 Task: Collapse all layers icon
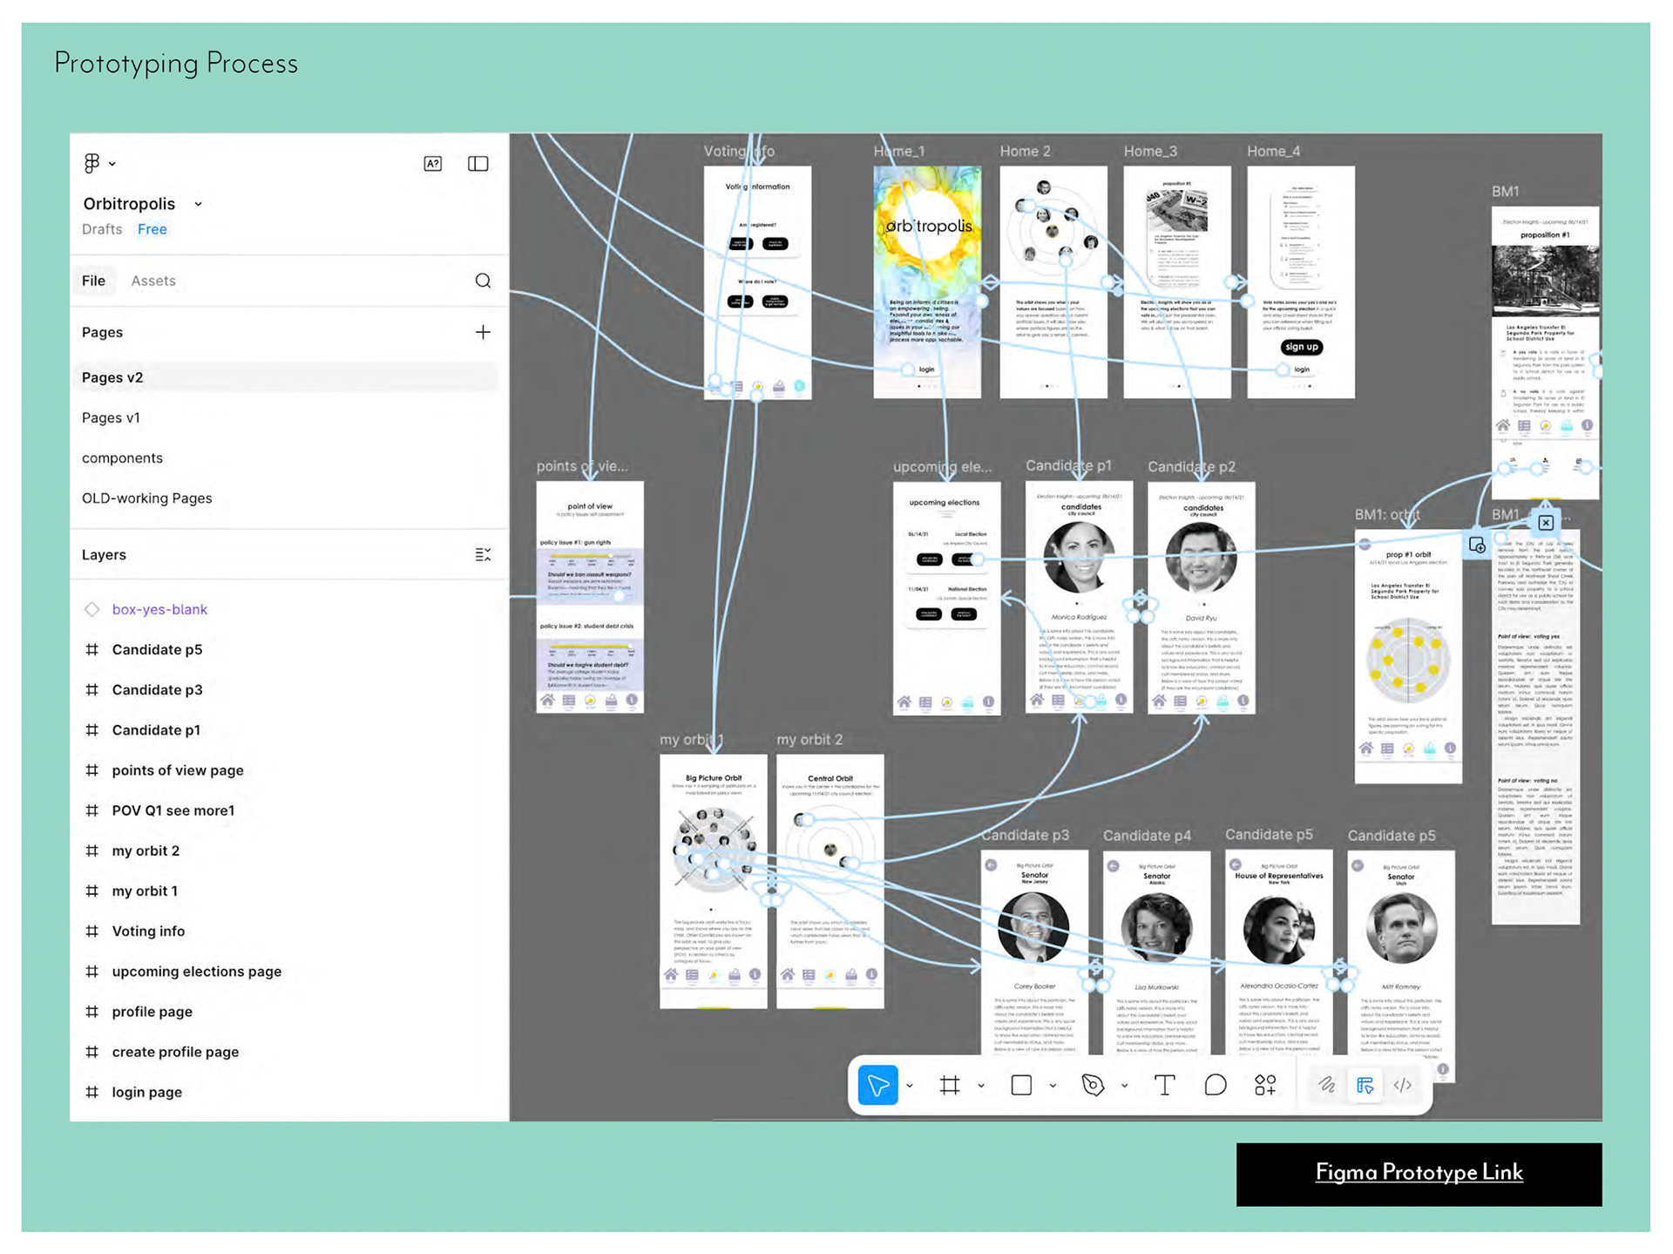[483, 555]
